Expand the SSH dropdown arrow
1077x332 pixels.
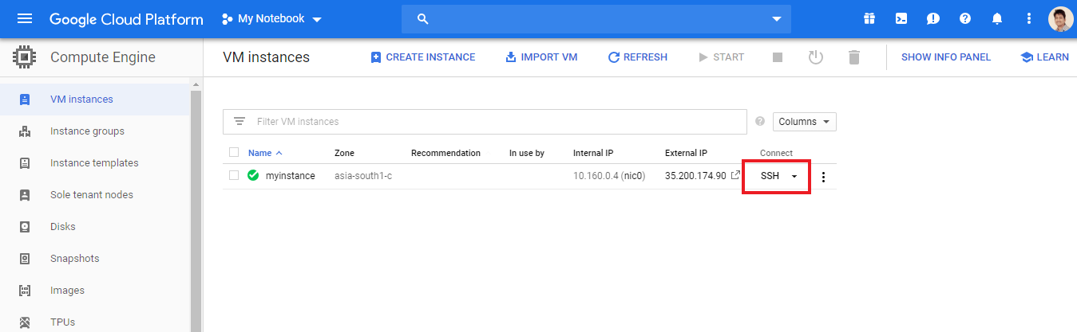(794, 177)
